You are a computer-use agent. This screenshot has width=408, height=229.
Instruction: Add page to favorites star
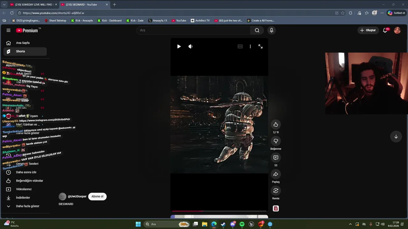343,13
